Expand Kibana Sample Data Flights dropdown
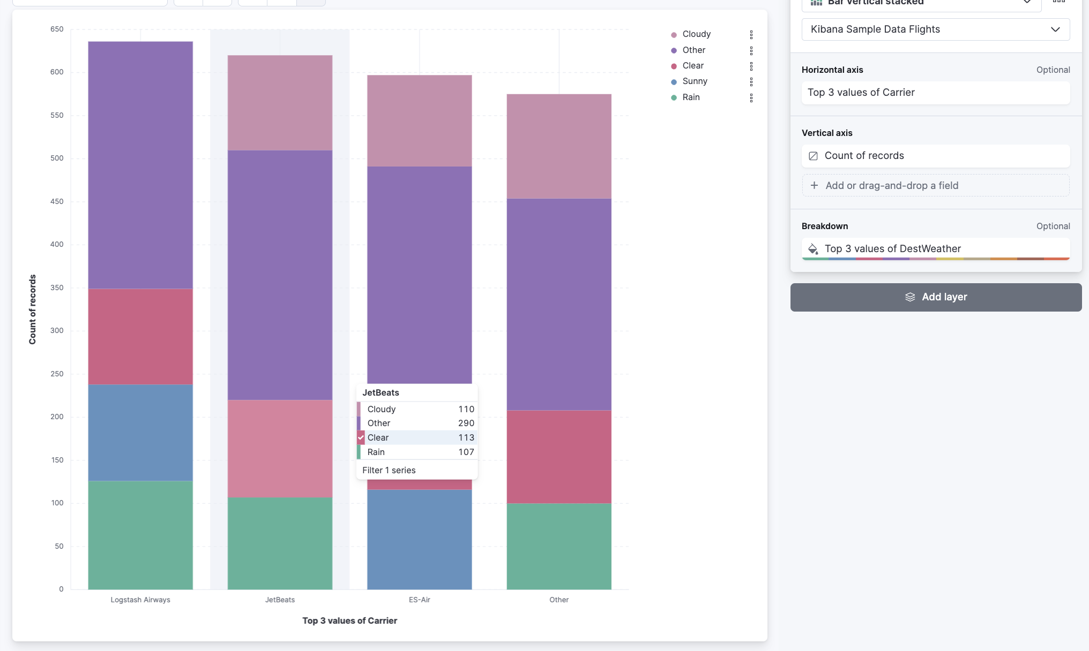Screen dimensions: 1089x651 (935, 29)
